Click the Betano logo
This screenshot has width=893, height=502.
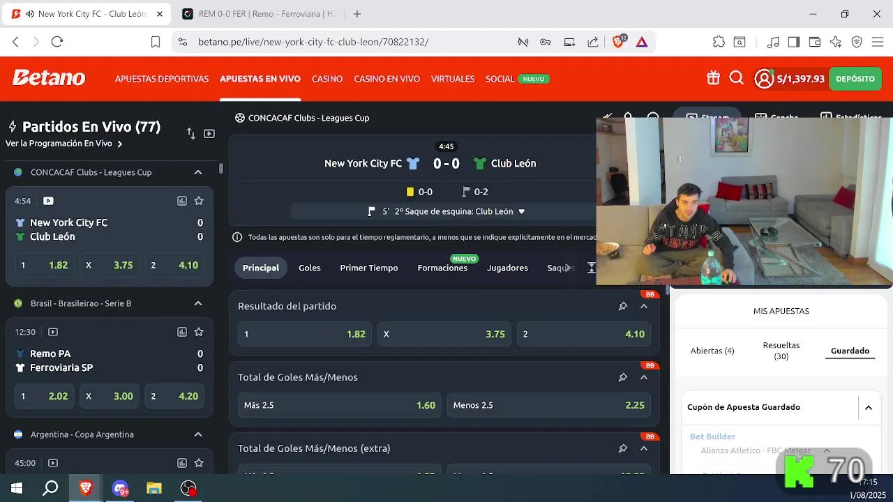[49, 78]
